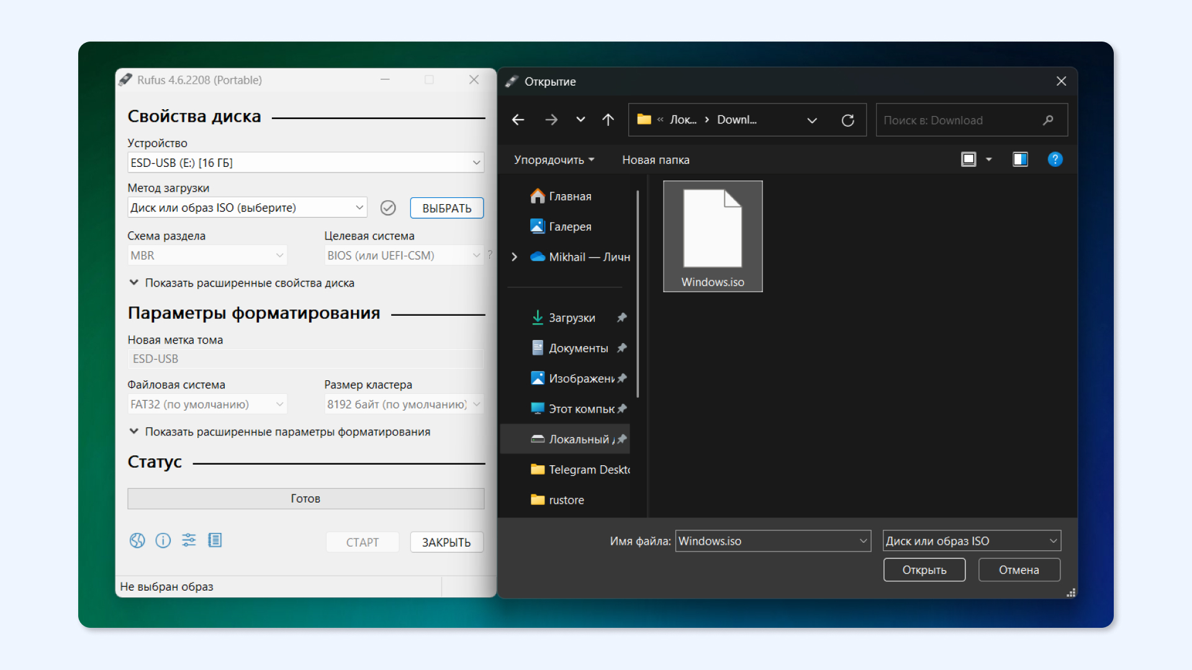This screenshot has height=670, width=1192.
Task: Click 'Не выбран образ' status bar text
Action: 166,587
